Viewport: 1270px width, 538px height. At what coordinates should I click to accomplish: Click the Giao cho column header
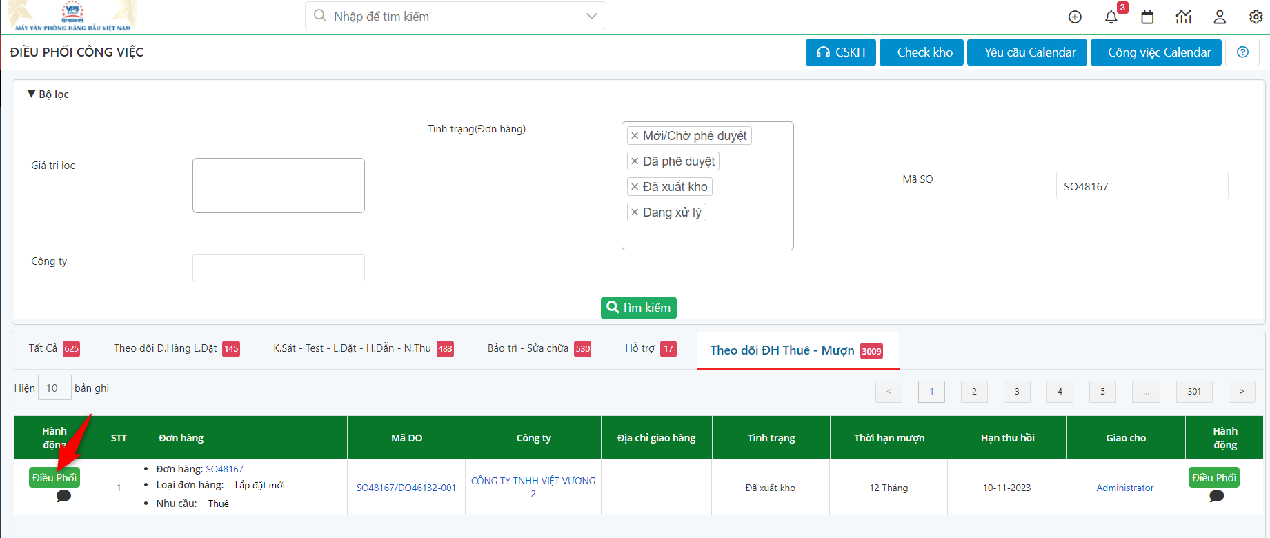(x=1126, y=438)
